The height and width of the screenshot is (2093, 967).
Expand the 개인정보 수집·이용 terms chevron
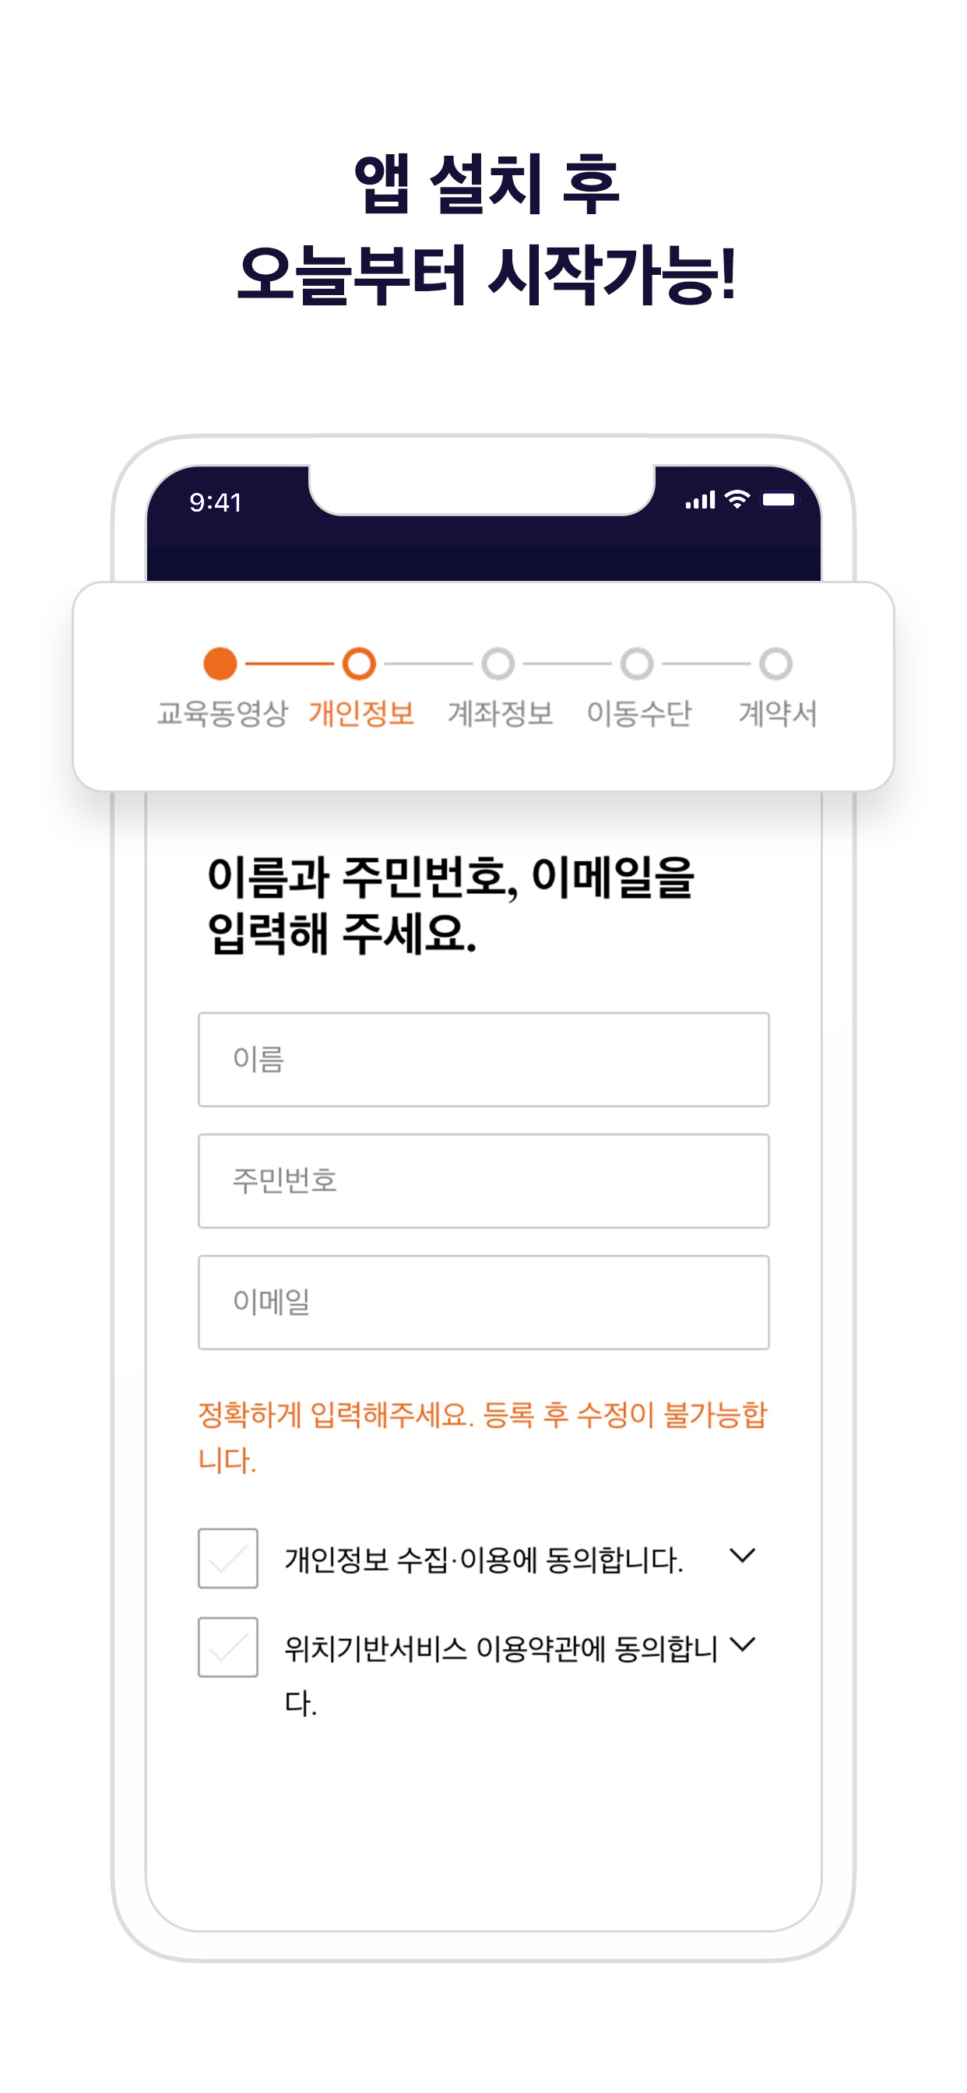tap(743, 1556)
